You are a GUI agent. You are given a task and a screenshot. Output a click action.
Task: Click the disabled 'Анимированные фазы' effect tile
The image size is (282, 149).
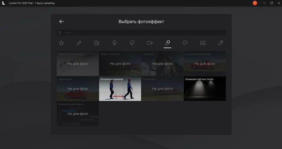coord(78,113)
